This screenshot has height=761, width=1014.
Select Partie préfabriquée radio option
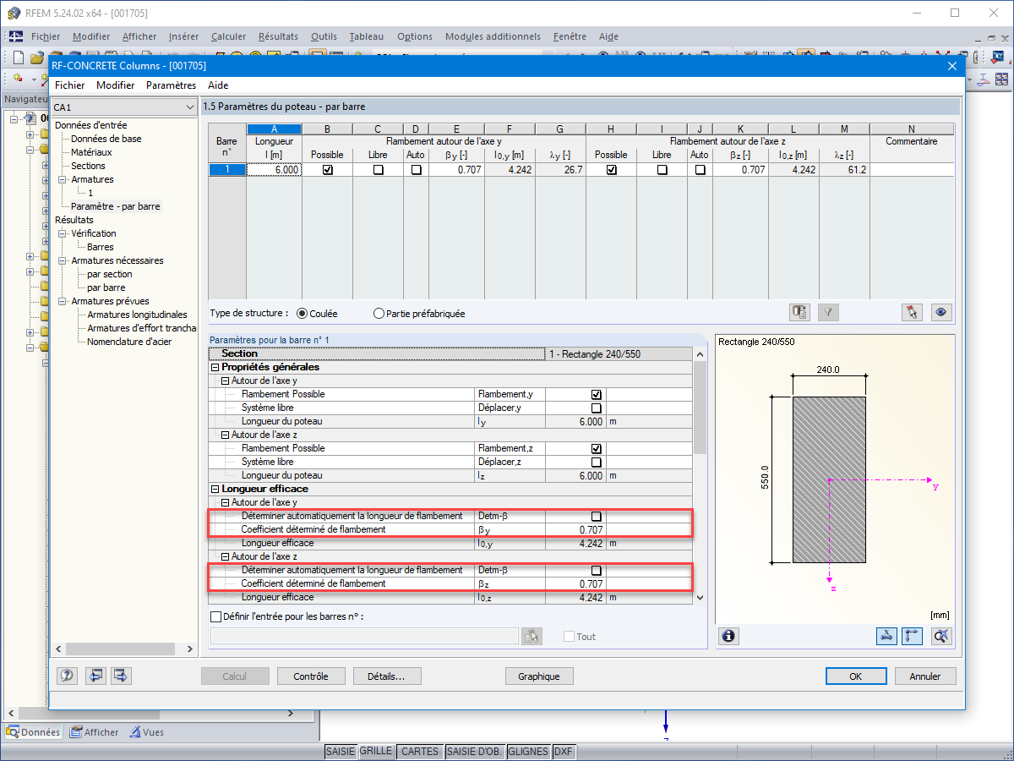tap(379, 313)
